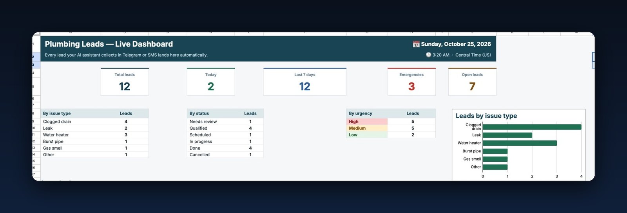Click the 3:20 AM time text
The height and width of the screenshot is (213, 627).
point(441,55)
